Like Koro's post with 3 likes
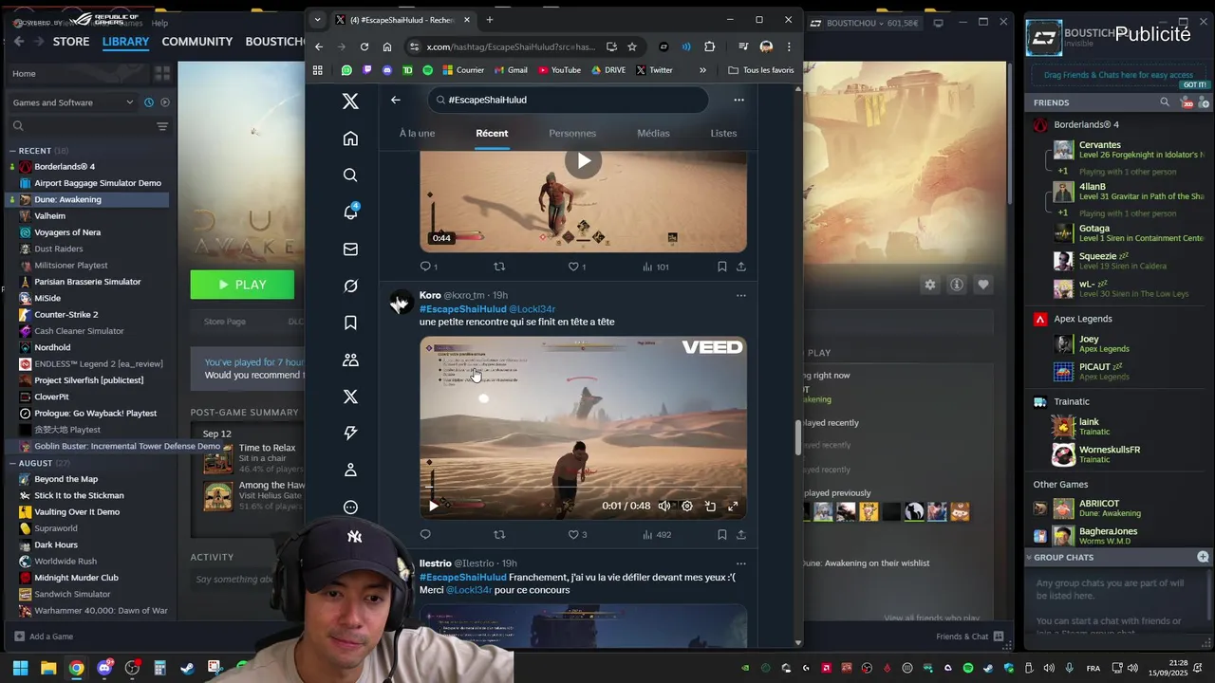The image size is (1215, 683). (x=573, y=535)
